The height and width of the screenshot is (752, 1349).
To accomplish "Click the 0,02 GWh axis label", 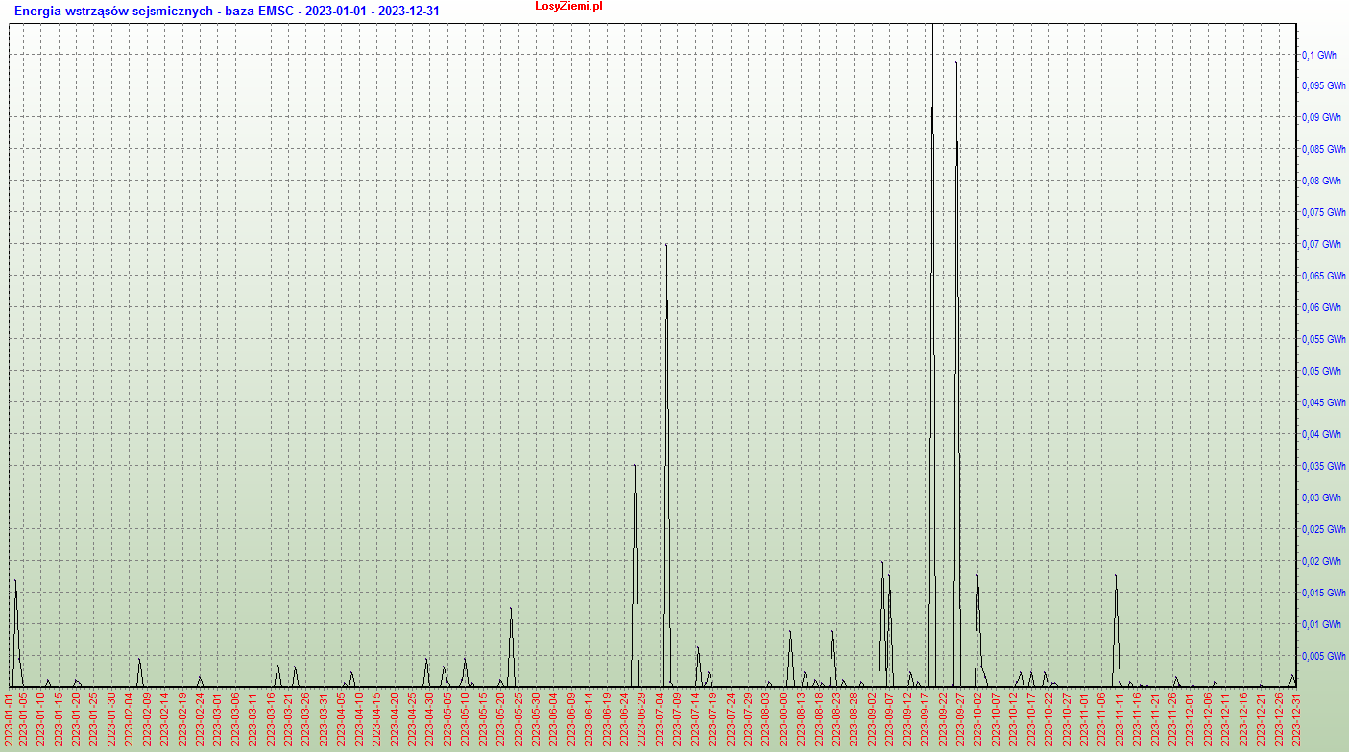I will [1321, 561].
